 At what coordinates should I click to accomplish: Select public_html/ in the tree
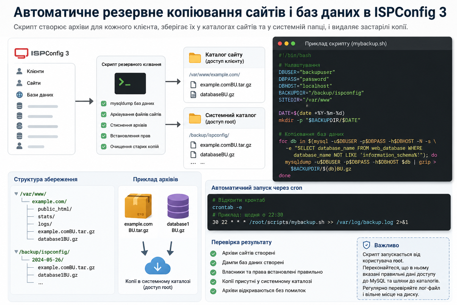point(55,209)
